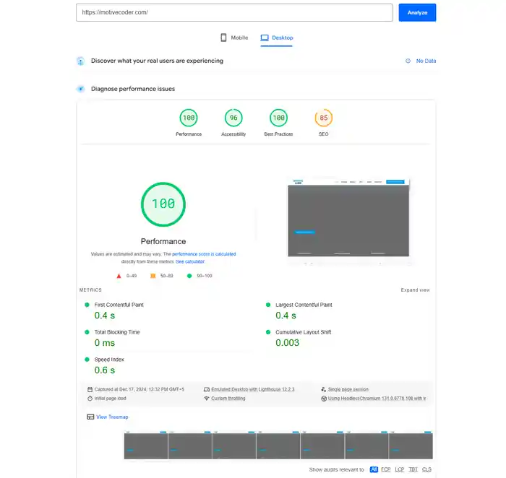Image resolution: width=506 pixels, height=478 pixels.
Task: Jump to the Performance score gauge 100
Action: (x=189, y=118)
